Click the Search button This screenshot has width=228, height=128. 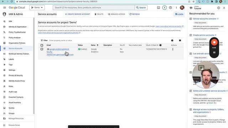coord(141,7)
